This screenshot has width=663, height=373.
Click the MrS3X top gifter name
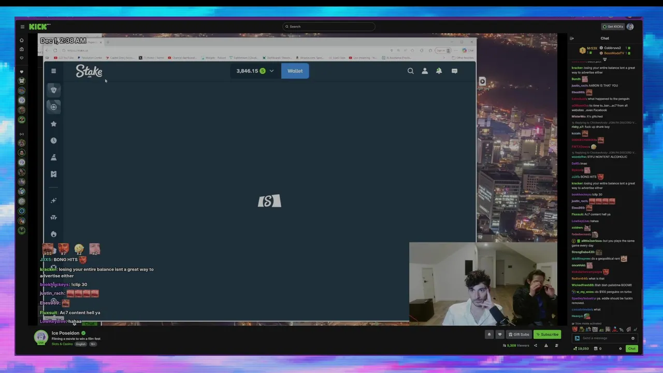(x=592, y=48)
